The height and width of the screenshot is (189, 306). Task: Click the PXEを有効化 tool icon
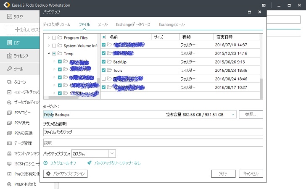pyautogui.click(x=9, y=184)
